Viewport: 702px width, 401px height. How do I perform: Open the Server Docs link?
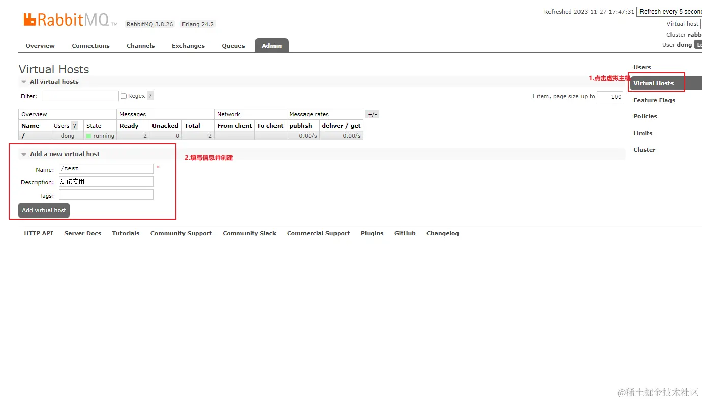coord(82,233)
